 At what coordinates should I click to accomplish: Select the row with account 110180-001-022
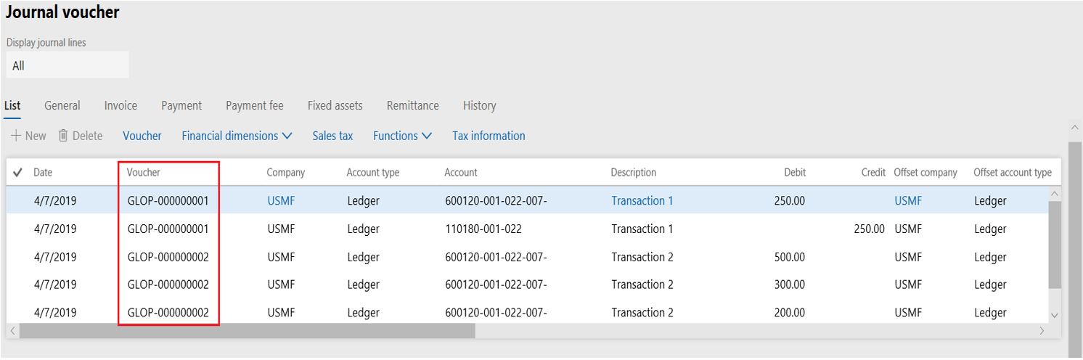pyautogui.click(x=483, y=229)
